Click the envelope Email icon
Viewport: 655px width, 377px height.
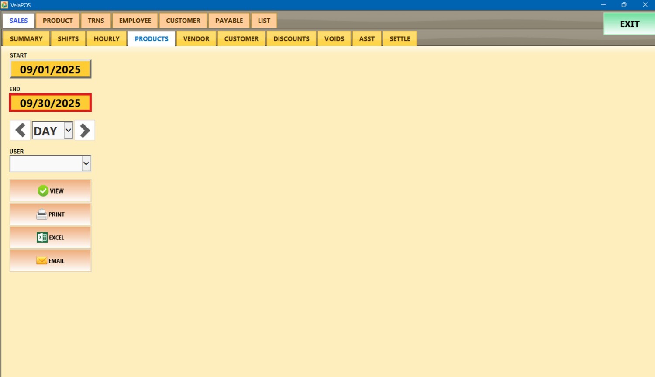pos(41,261)
